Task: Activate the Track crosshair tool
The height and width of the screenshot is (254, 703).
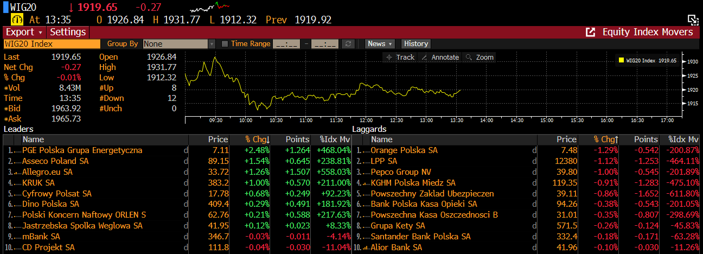Action: (x=399, y=57)
